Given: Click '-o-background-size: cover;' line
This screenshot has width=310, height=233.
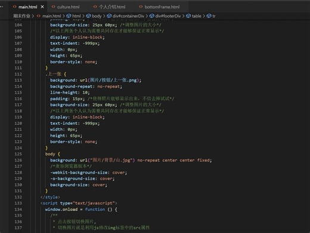Looking at the screenshot, I should click(82, 179).
